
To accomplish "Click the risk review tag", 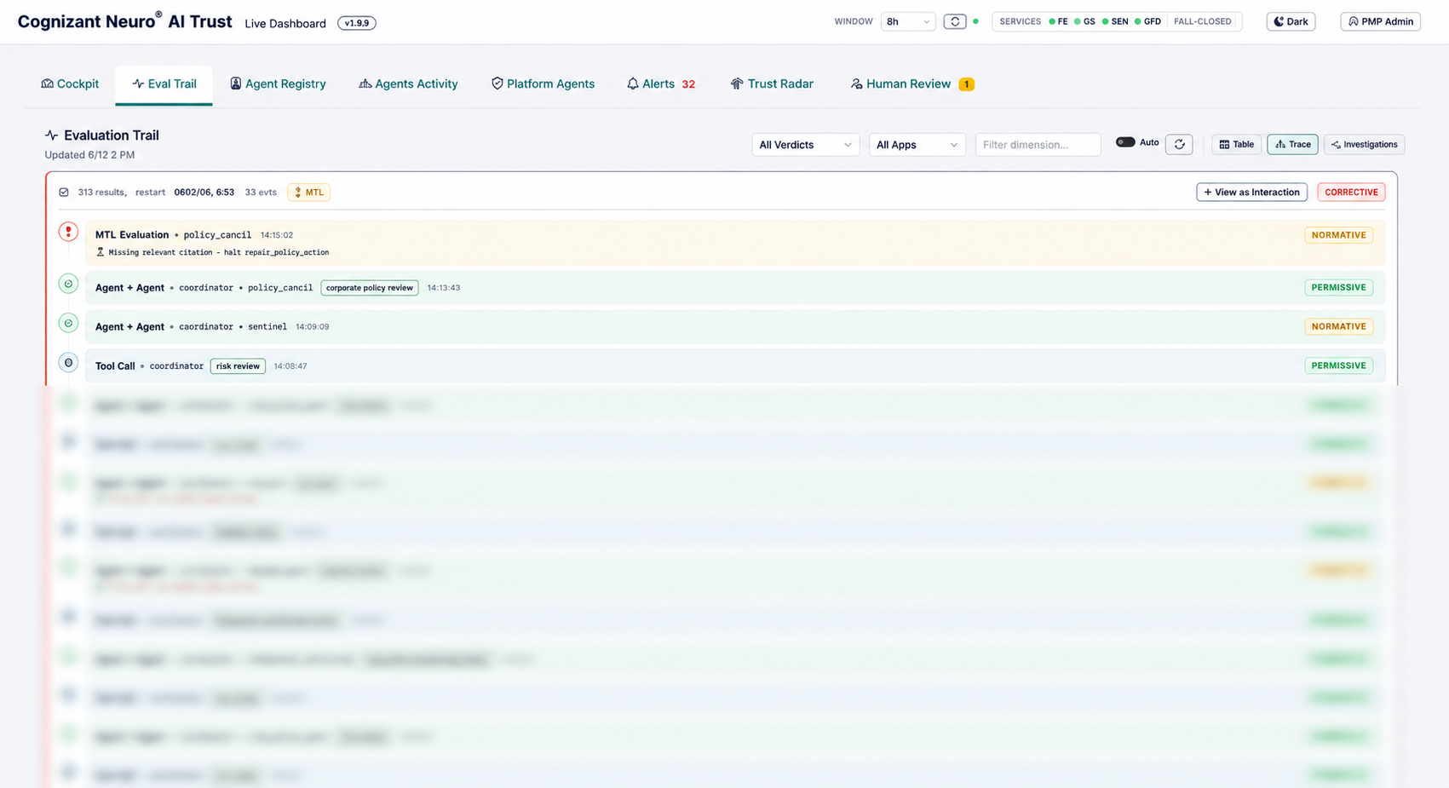I will click(238, 366).
